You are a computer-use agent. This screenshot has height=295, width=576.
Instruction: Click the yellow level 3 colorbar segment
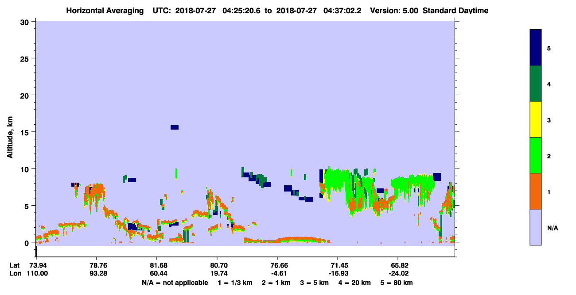pos(536,119)
